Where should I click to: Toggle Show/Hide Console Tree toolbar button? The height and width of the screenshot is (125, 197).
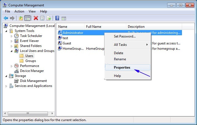tap(27, 18)
